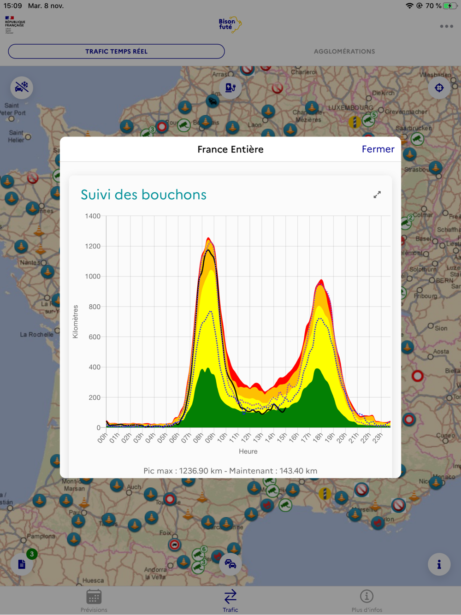Expand the Suivi des bouchons chart fullscreen
The height and width of the screenshot is (615, 461).
(x=377, y=195)
